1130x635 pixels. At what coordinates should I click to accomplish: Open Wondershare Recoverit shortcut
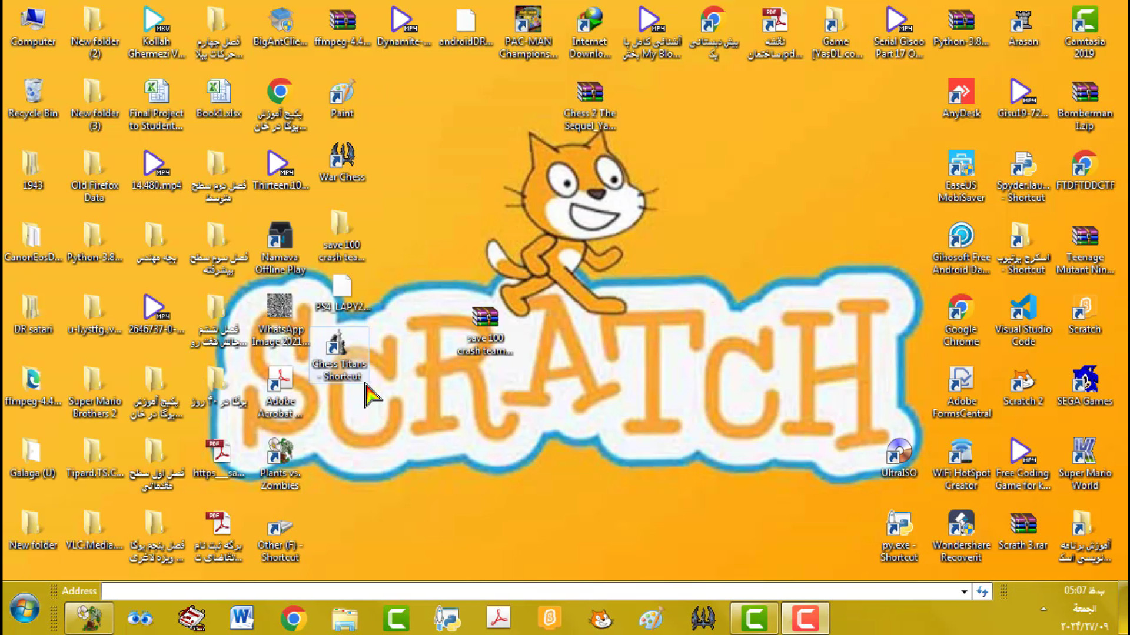point(961,537)
